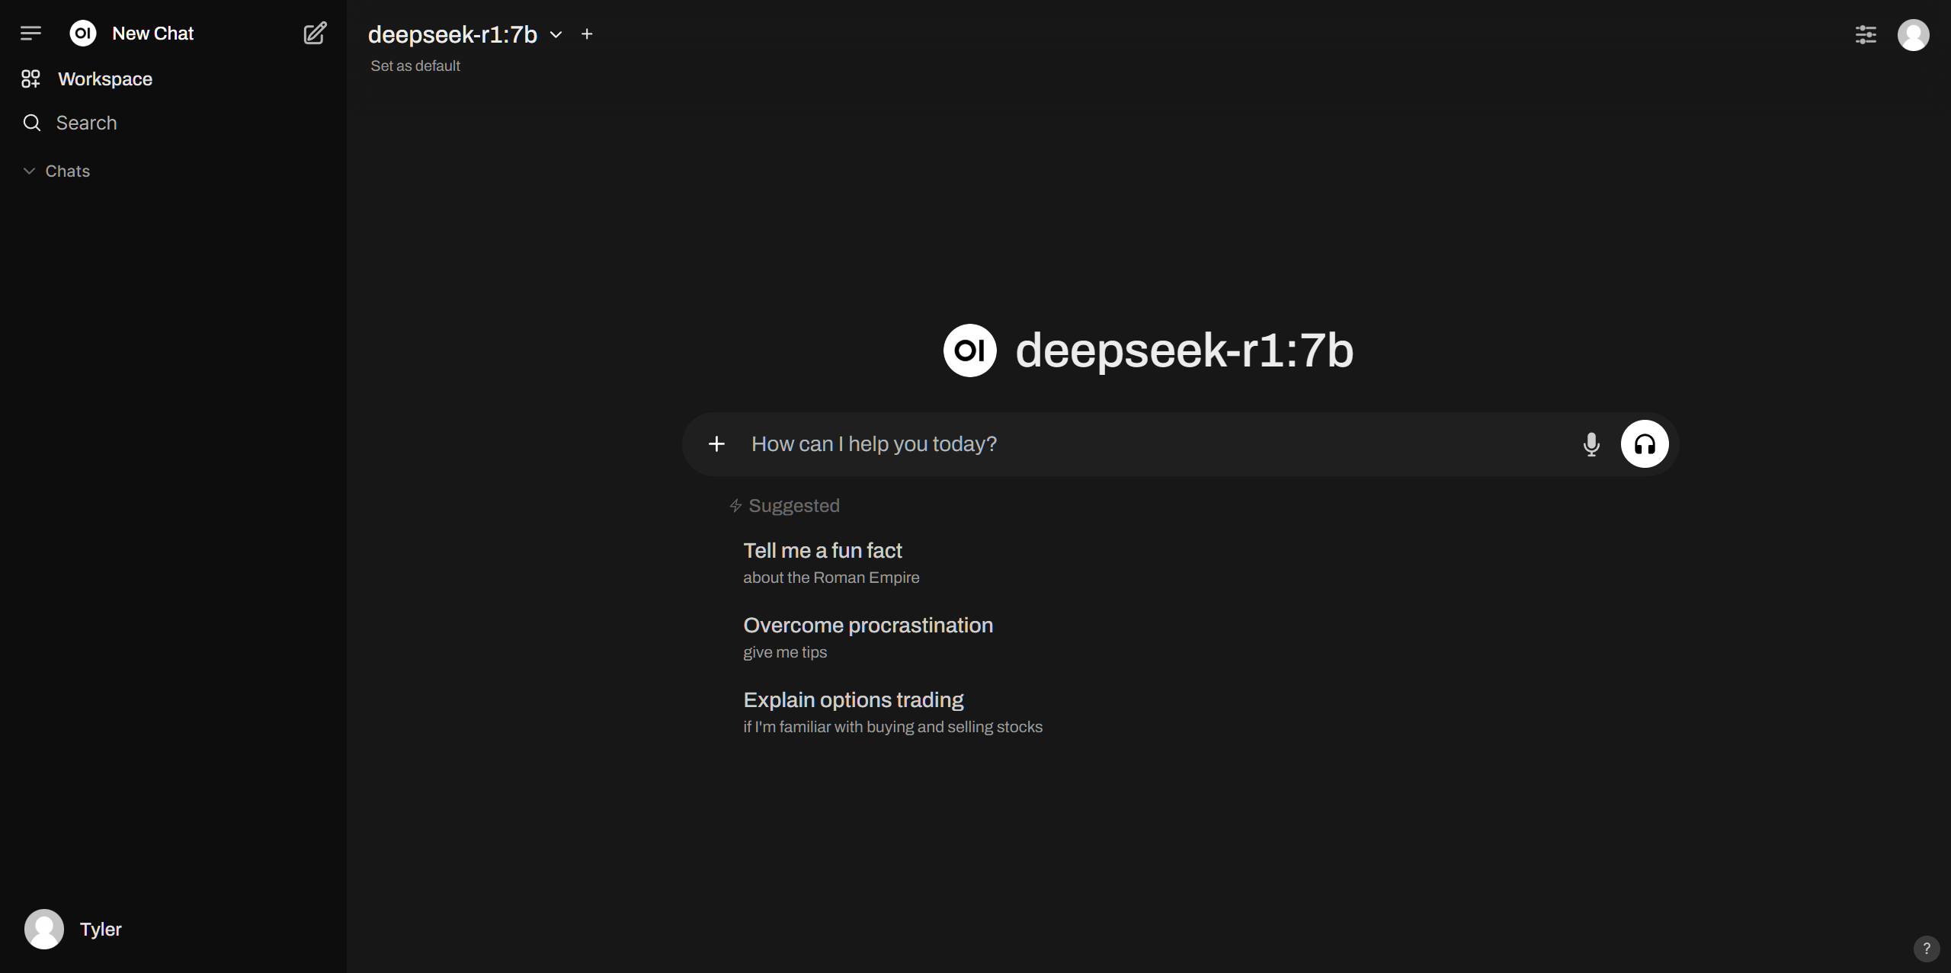The image size is (1951, 973).
Task: Open the user account menu avatar
Action: pyautogui.click(x=1914, y=34)
